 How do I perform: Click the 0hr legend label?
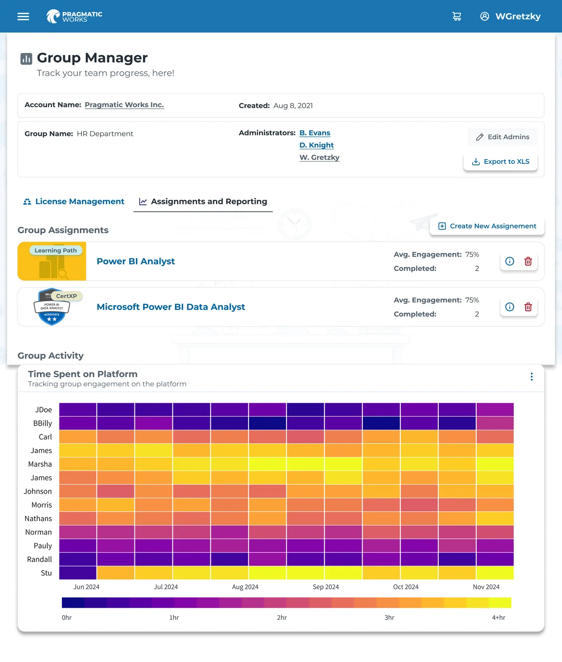tap(67, 618)
